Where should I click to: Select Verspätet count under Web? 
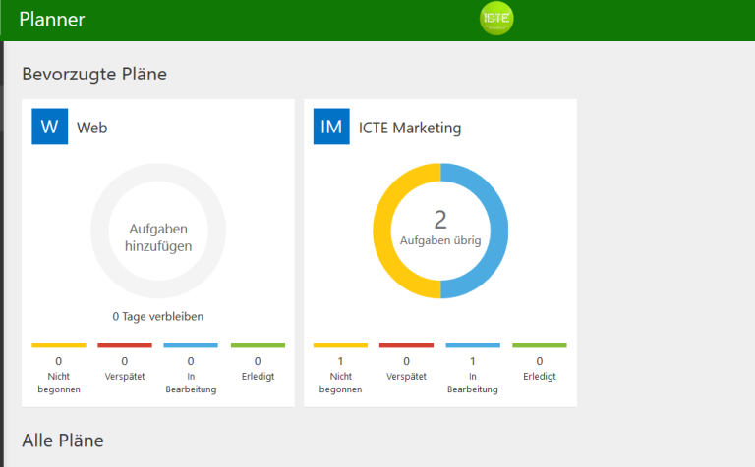(x=125, y=363)
